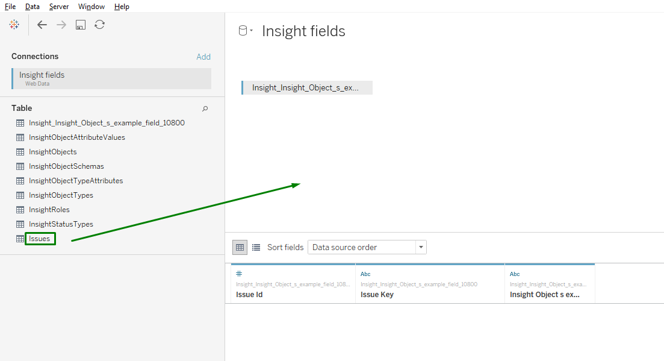Click the refresh data source icon
This screenshot has height=361, width=664.
tap(99, 25)
